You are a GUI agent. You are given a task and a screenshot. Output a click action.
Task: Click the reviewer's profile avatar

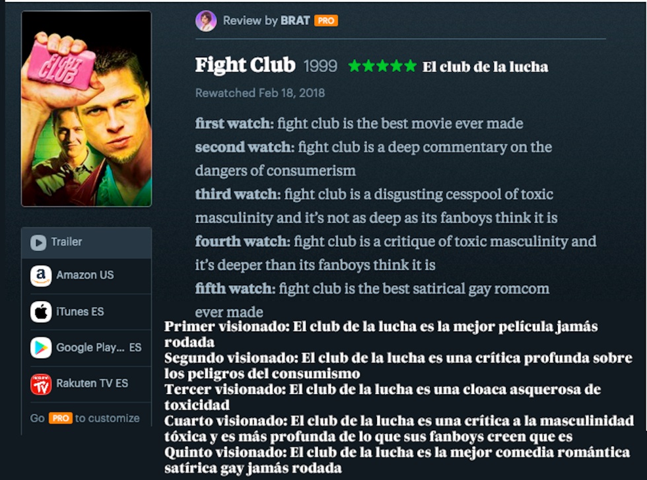pyautogui.click(x=206, y=21)
